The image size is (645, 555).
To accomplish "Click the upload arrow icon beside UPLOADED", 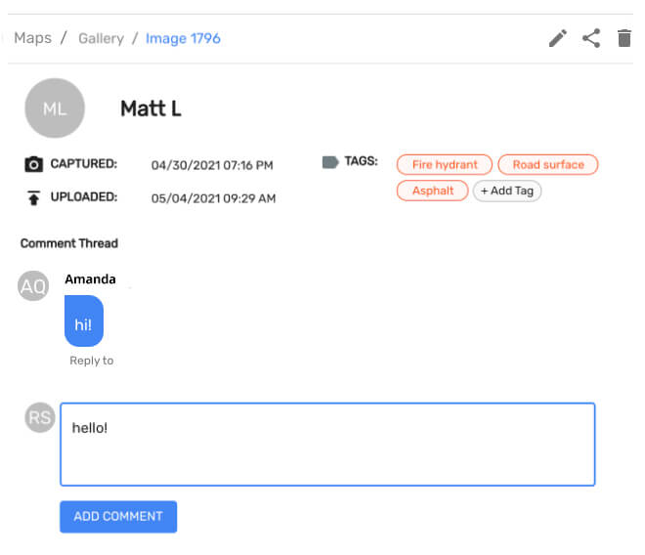I will tap(34, 197).
